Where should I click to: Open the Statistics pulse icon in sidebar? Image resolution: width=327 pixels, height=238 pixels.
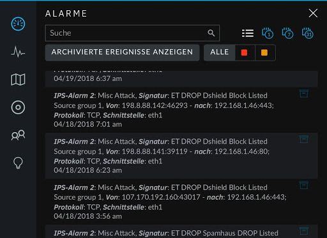tap(18, 52)
